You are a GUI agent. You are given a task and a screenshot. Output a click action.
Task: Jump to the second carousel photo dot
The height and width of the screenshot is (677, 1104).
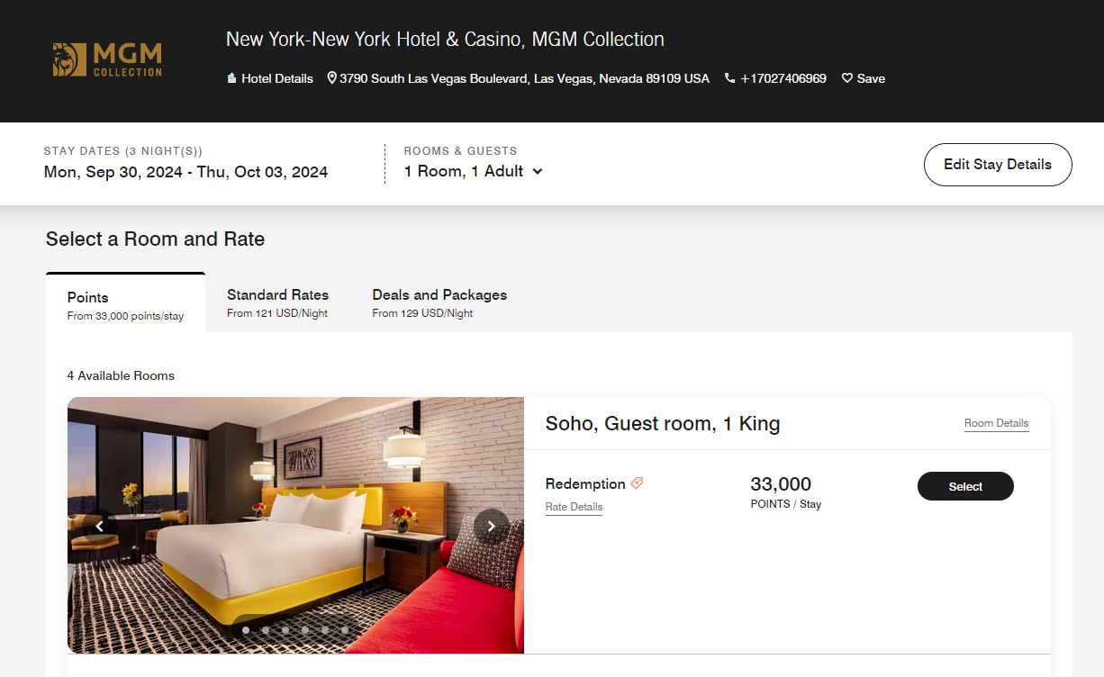point(266,630)
